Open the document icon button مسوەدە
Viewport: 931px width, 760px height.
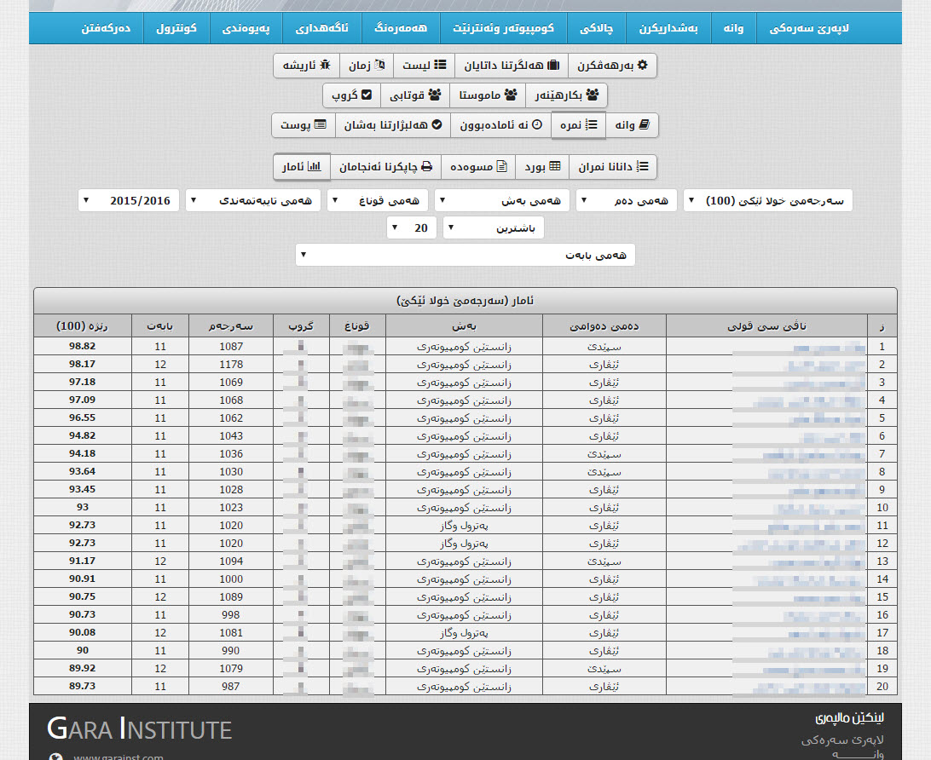tap(477, 167)
